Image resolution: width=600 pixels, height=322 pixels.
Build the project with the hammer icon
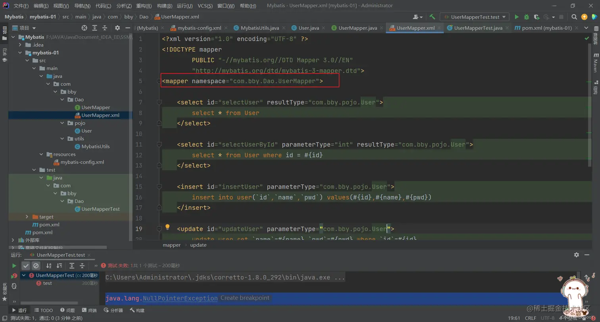coord(433,17)
